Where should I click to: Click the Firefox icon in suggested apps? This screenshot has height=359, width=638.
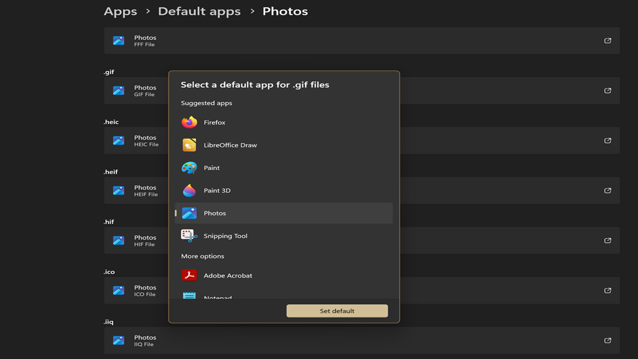[x=189, y=122]
